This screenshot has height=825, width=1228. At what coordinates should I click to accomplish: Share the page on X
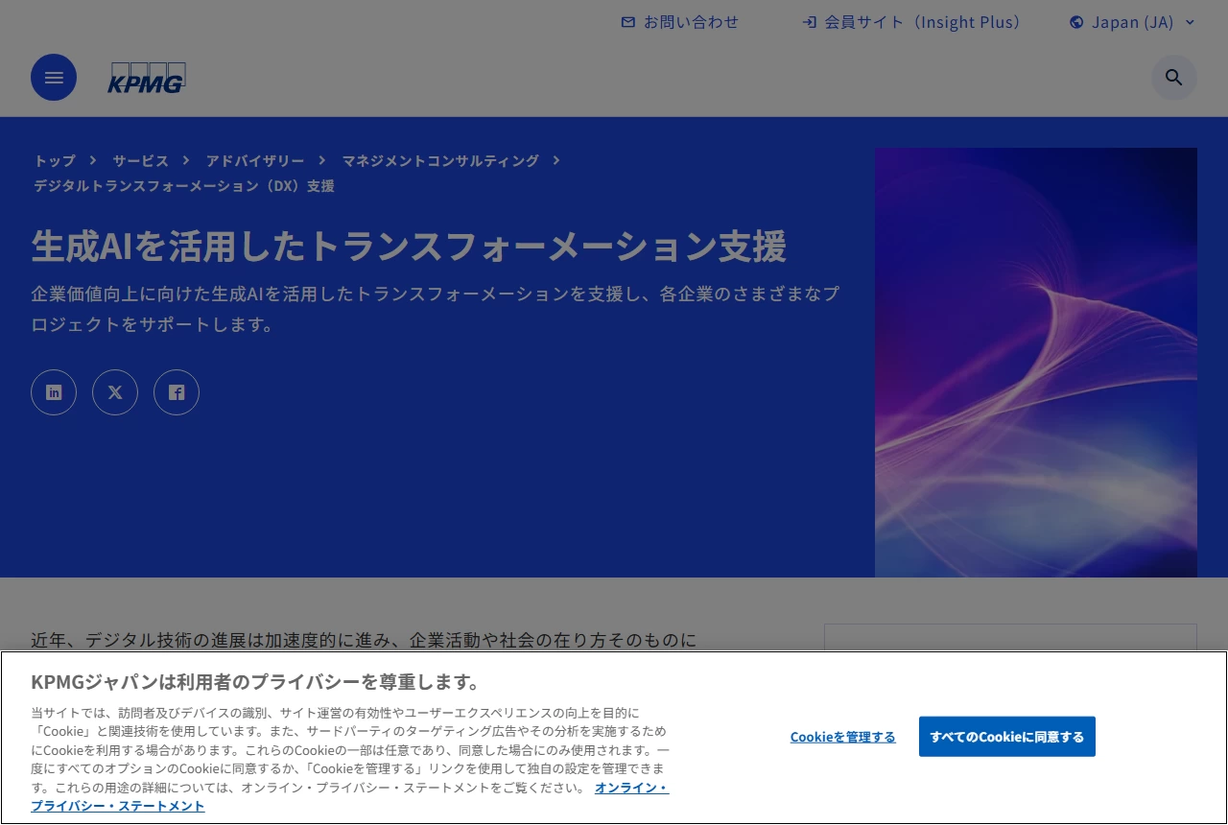(115, 392)
